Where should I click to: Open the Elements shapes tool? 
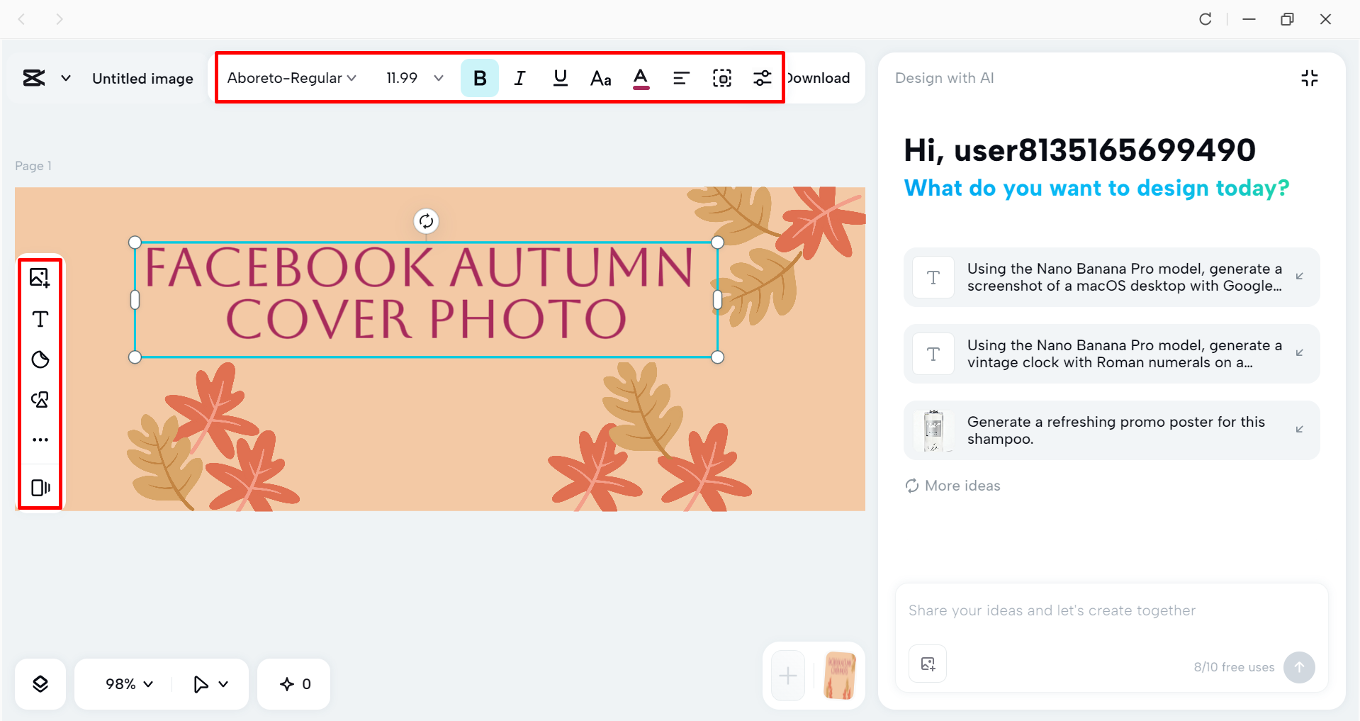click(40, 399)
